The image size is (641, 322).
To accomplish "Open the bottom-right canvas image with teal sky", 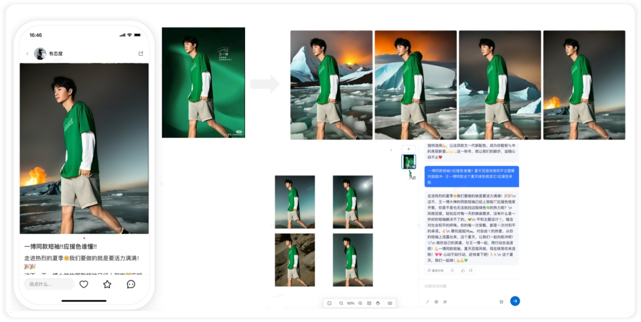I will click(353, 260).
